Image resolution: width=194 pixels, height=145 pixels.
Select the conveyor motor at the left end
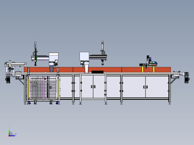point(8,80)
